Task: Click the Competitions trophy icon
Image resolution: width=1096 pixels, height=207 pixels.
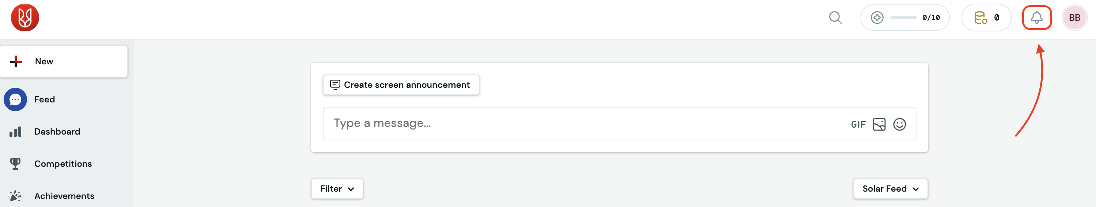Action: point(15,163)
